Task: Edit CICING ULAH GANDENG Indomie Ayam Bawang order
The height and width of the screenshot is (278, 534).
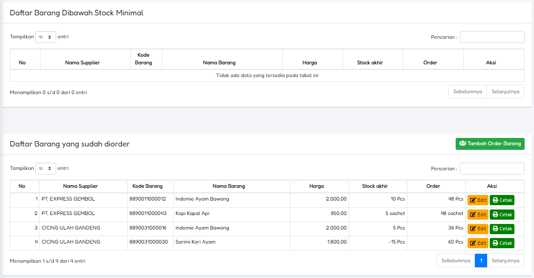Action: [x=478, y=229]
